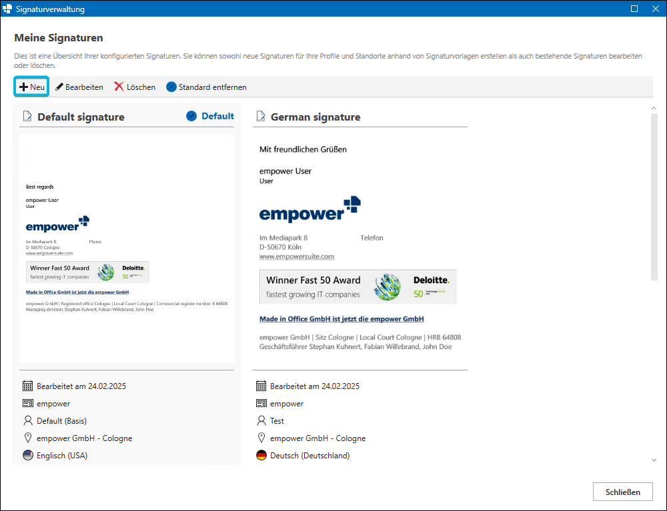Click document icon beside Default signature

tap(27, 116)
